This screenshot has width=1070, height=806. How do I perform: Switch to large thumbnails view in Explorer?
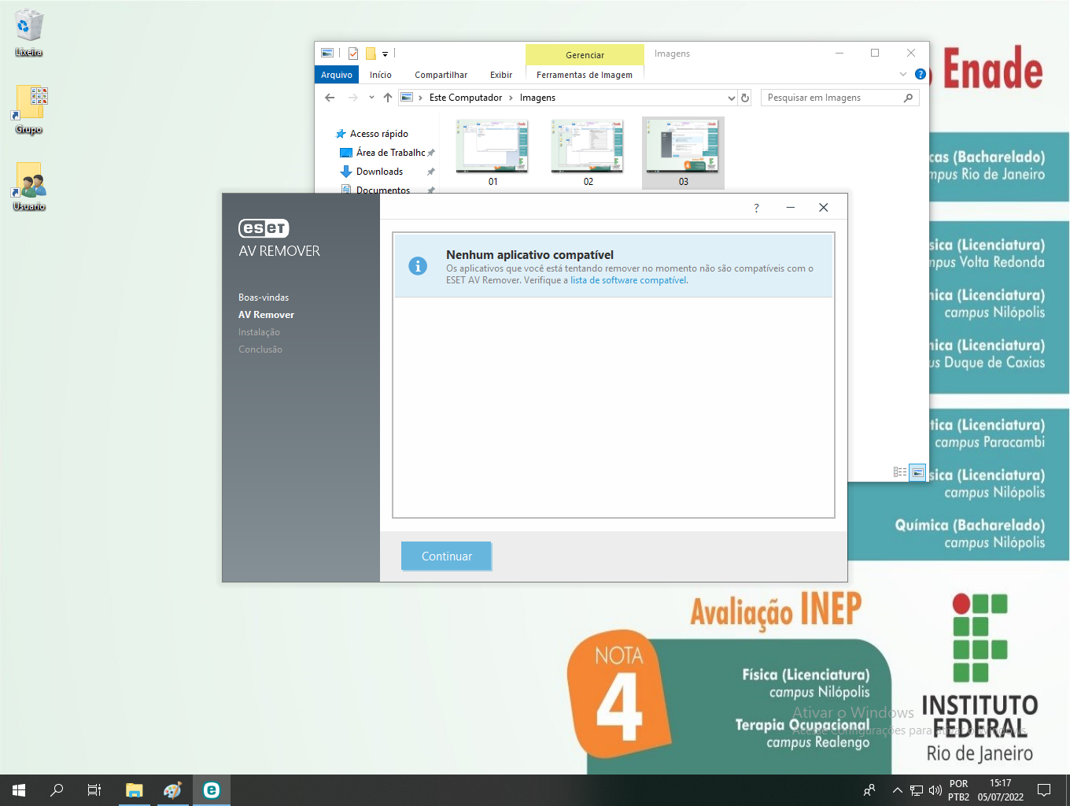917,472
